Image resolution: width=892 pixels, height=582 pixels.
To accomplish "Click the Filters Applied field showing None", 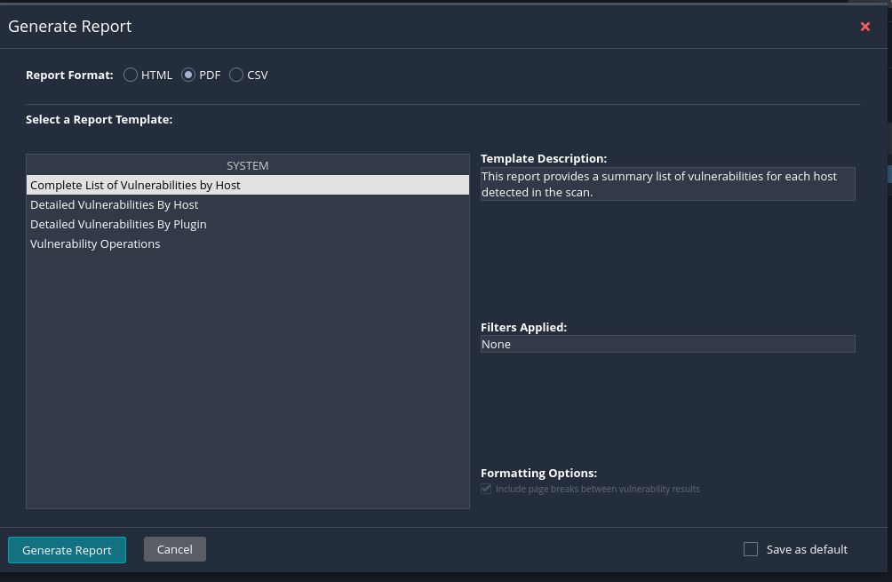I will click(x=667, y=344).
